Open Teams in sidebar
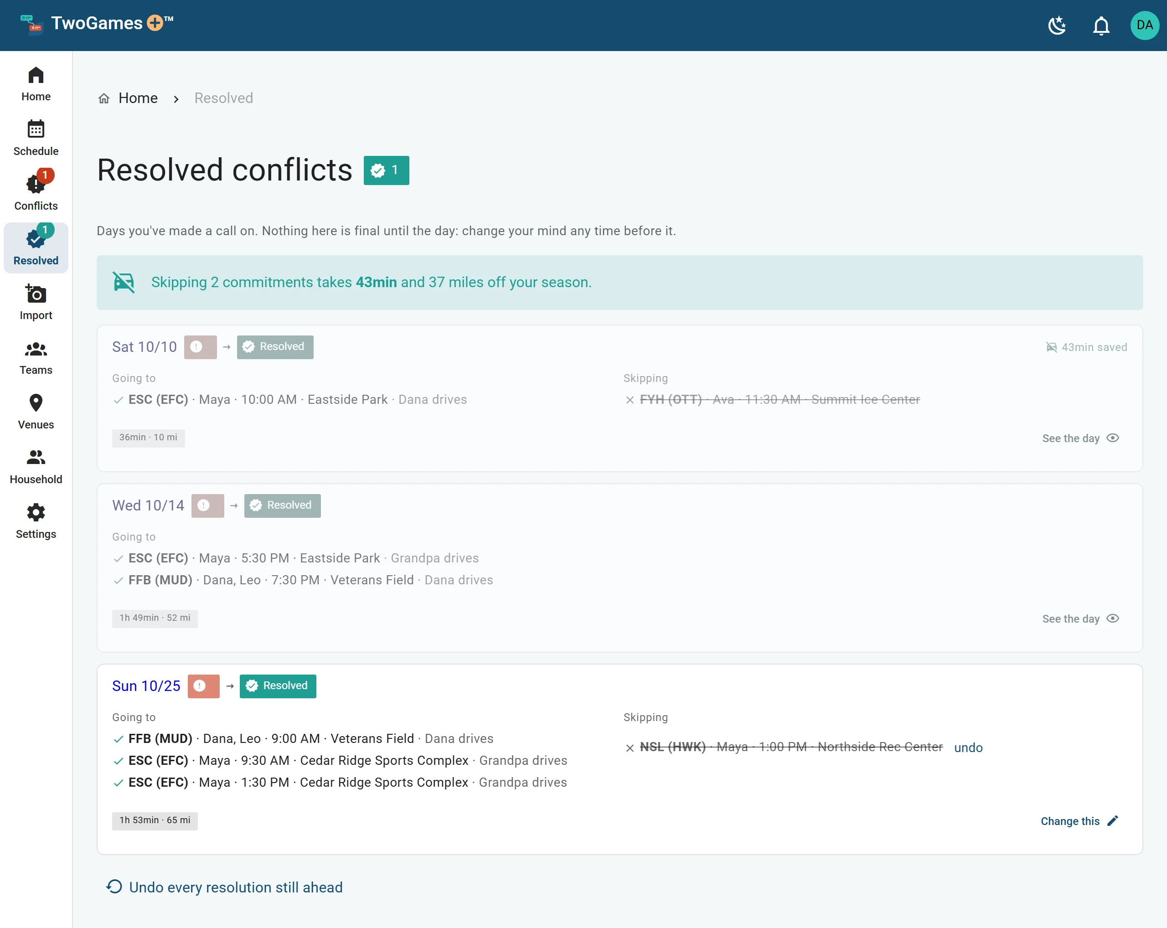 pos(36,357)
